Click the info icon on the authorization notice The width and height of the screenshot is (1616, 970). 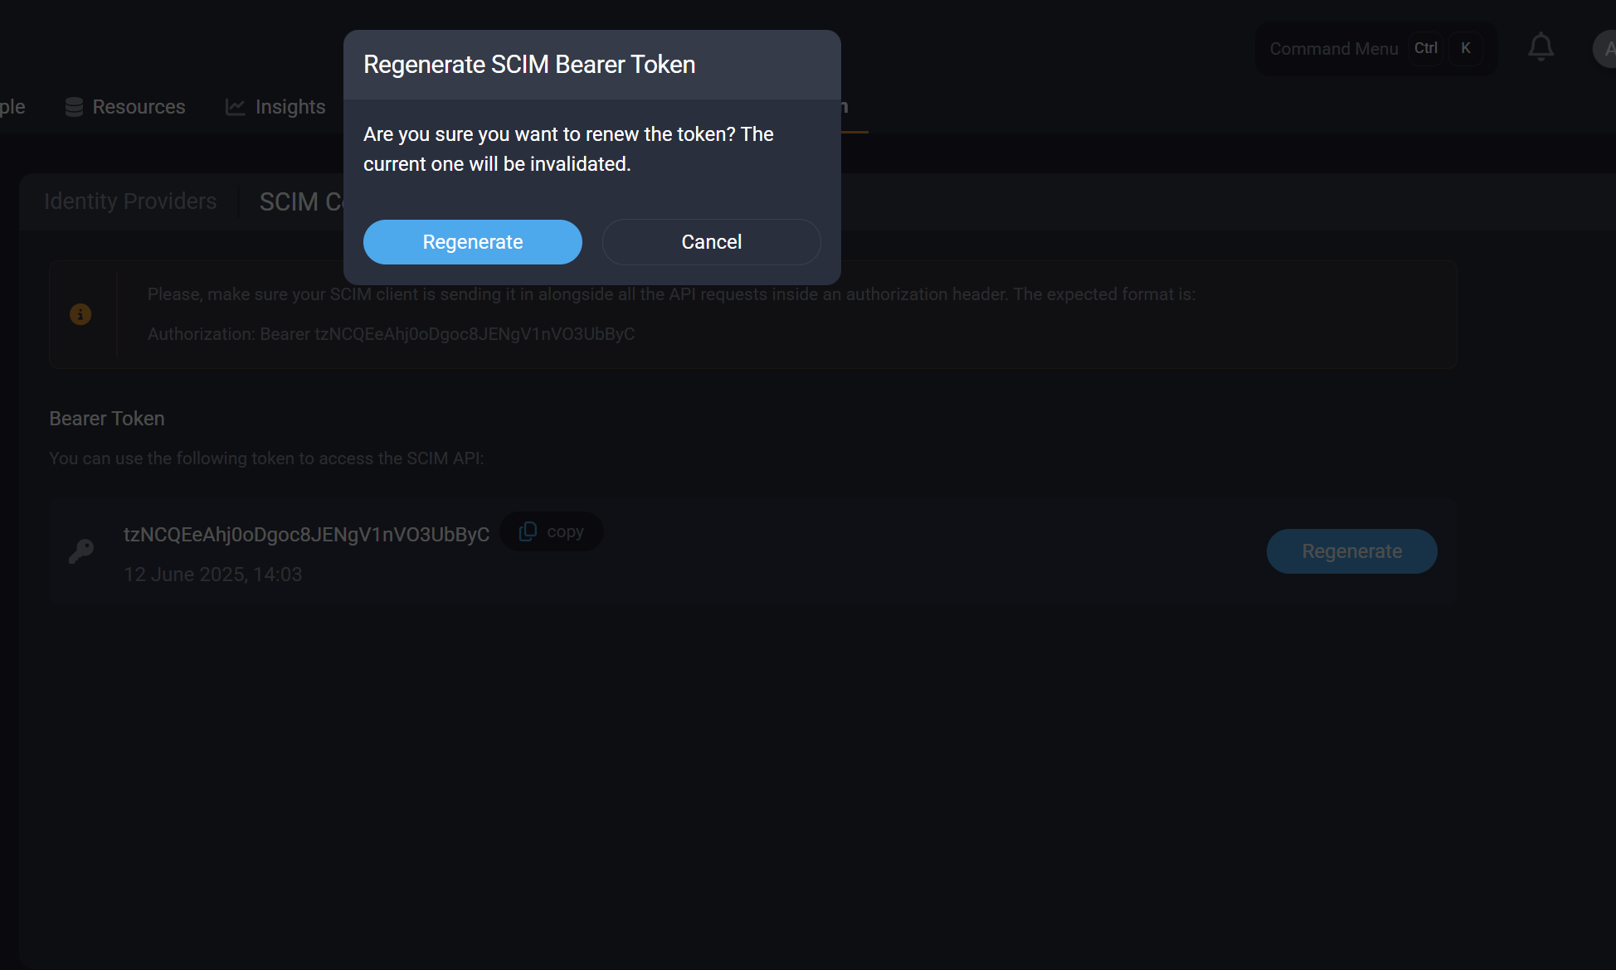[x=80, y=314]
